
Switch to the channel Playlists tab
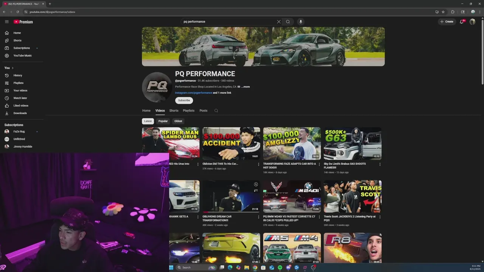[x=189, y=111]
